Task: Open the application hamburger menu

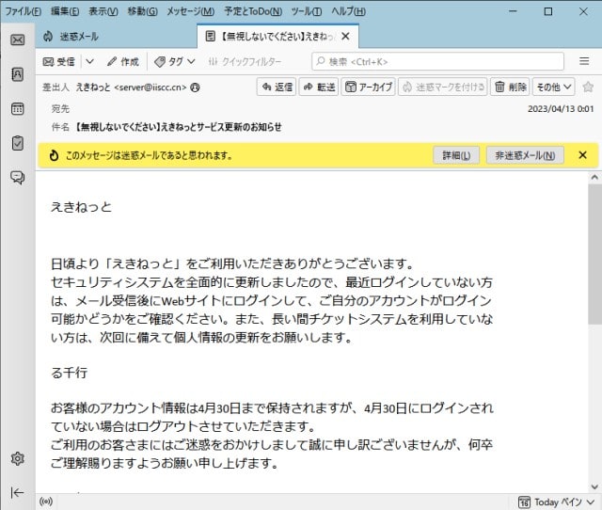Action: point(584,61)
